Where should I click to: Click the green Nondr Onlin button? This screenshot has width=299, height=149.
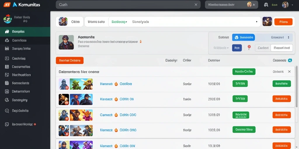coord(244,72)
